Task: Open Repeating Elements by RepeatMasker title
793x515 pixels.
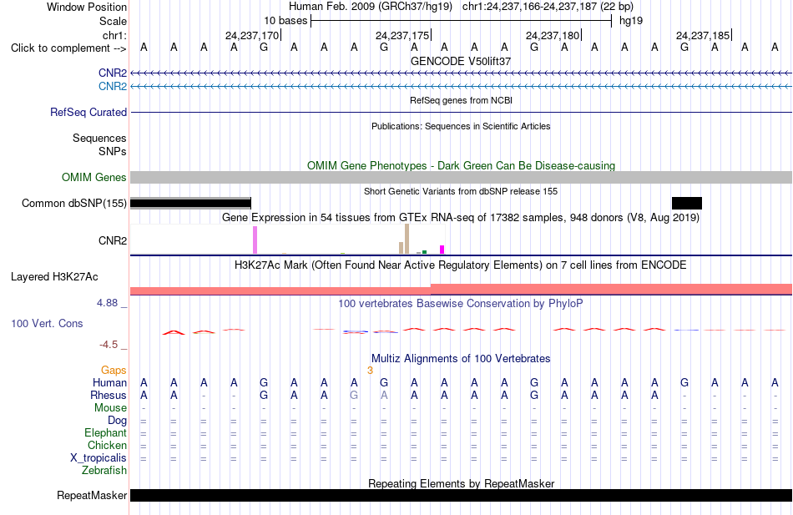Action: [461, 483]
